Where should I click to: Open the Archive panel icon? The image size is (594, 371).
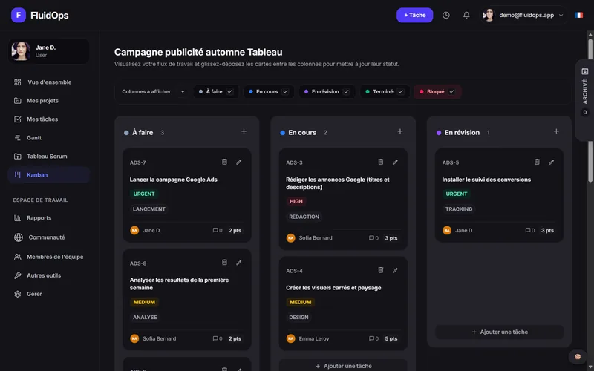pos(585,71)
